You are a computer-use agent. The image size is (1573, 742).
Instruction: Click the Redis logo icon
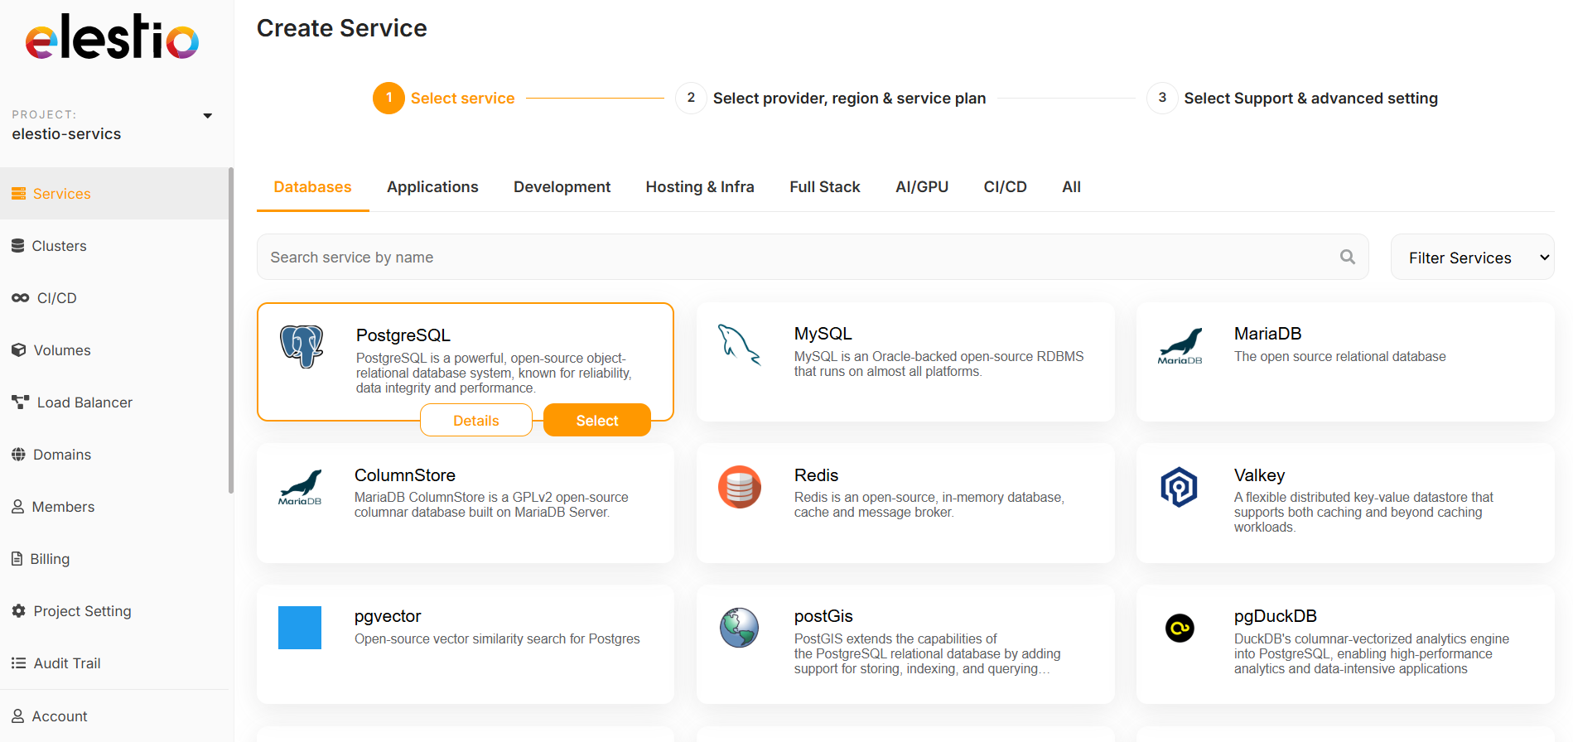739,487
